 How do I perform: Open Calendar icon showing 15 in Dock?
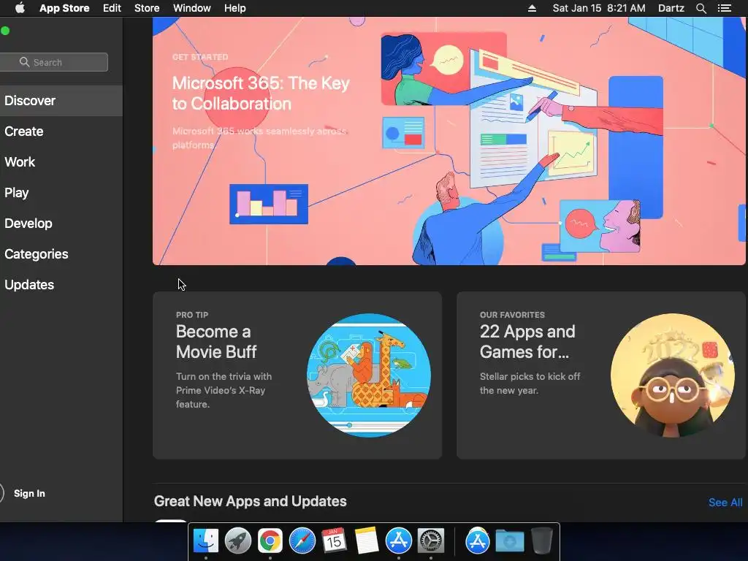[x=334, y=541]
